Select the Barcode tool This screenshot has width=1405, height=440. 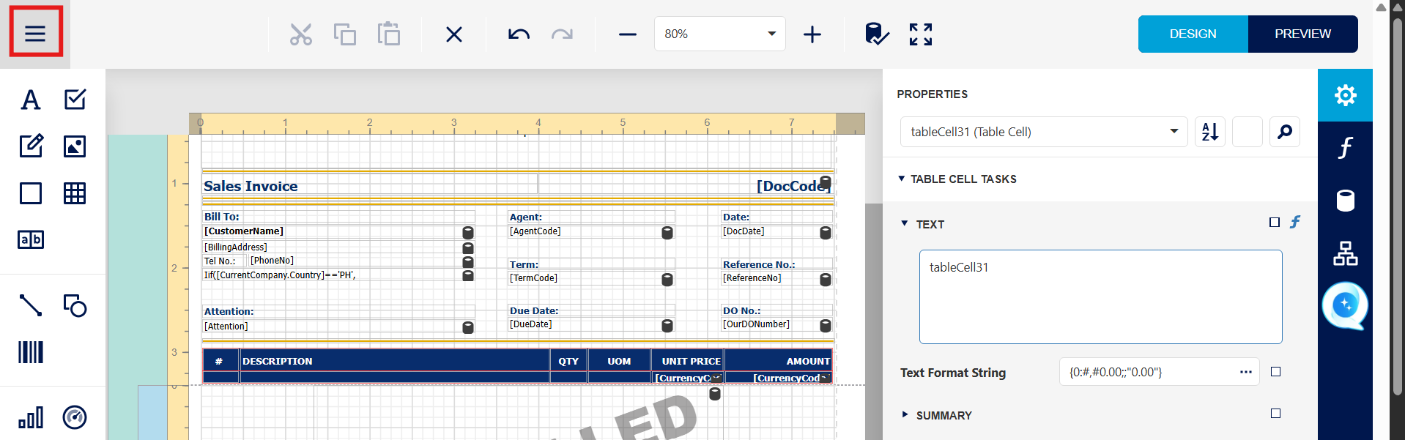pos(31,352)
